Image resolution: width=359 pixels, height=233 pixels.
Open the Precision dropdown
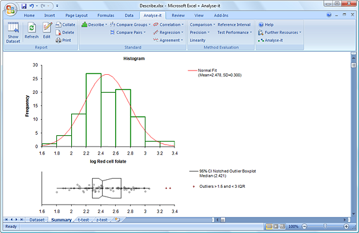click(x=200, y=33)
